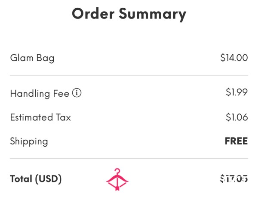This screenshot has width=258, height=203.
Task: Select the Order Summary heading
Action: pyautogui.click(x=129, y=14)
